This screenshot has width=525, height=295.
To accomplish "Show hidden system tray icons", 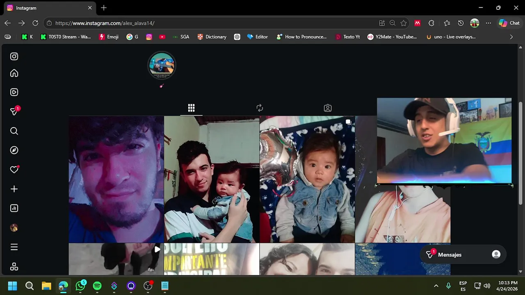I will (x=436, y=286).
